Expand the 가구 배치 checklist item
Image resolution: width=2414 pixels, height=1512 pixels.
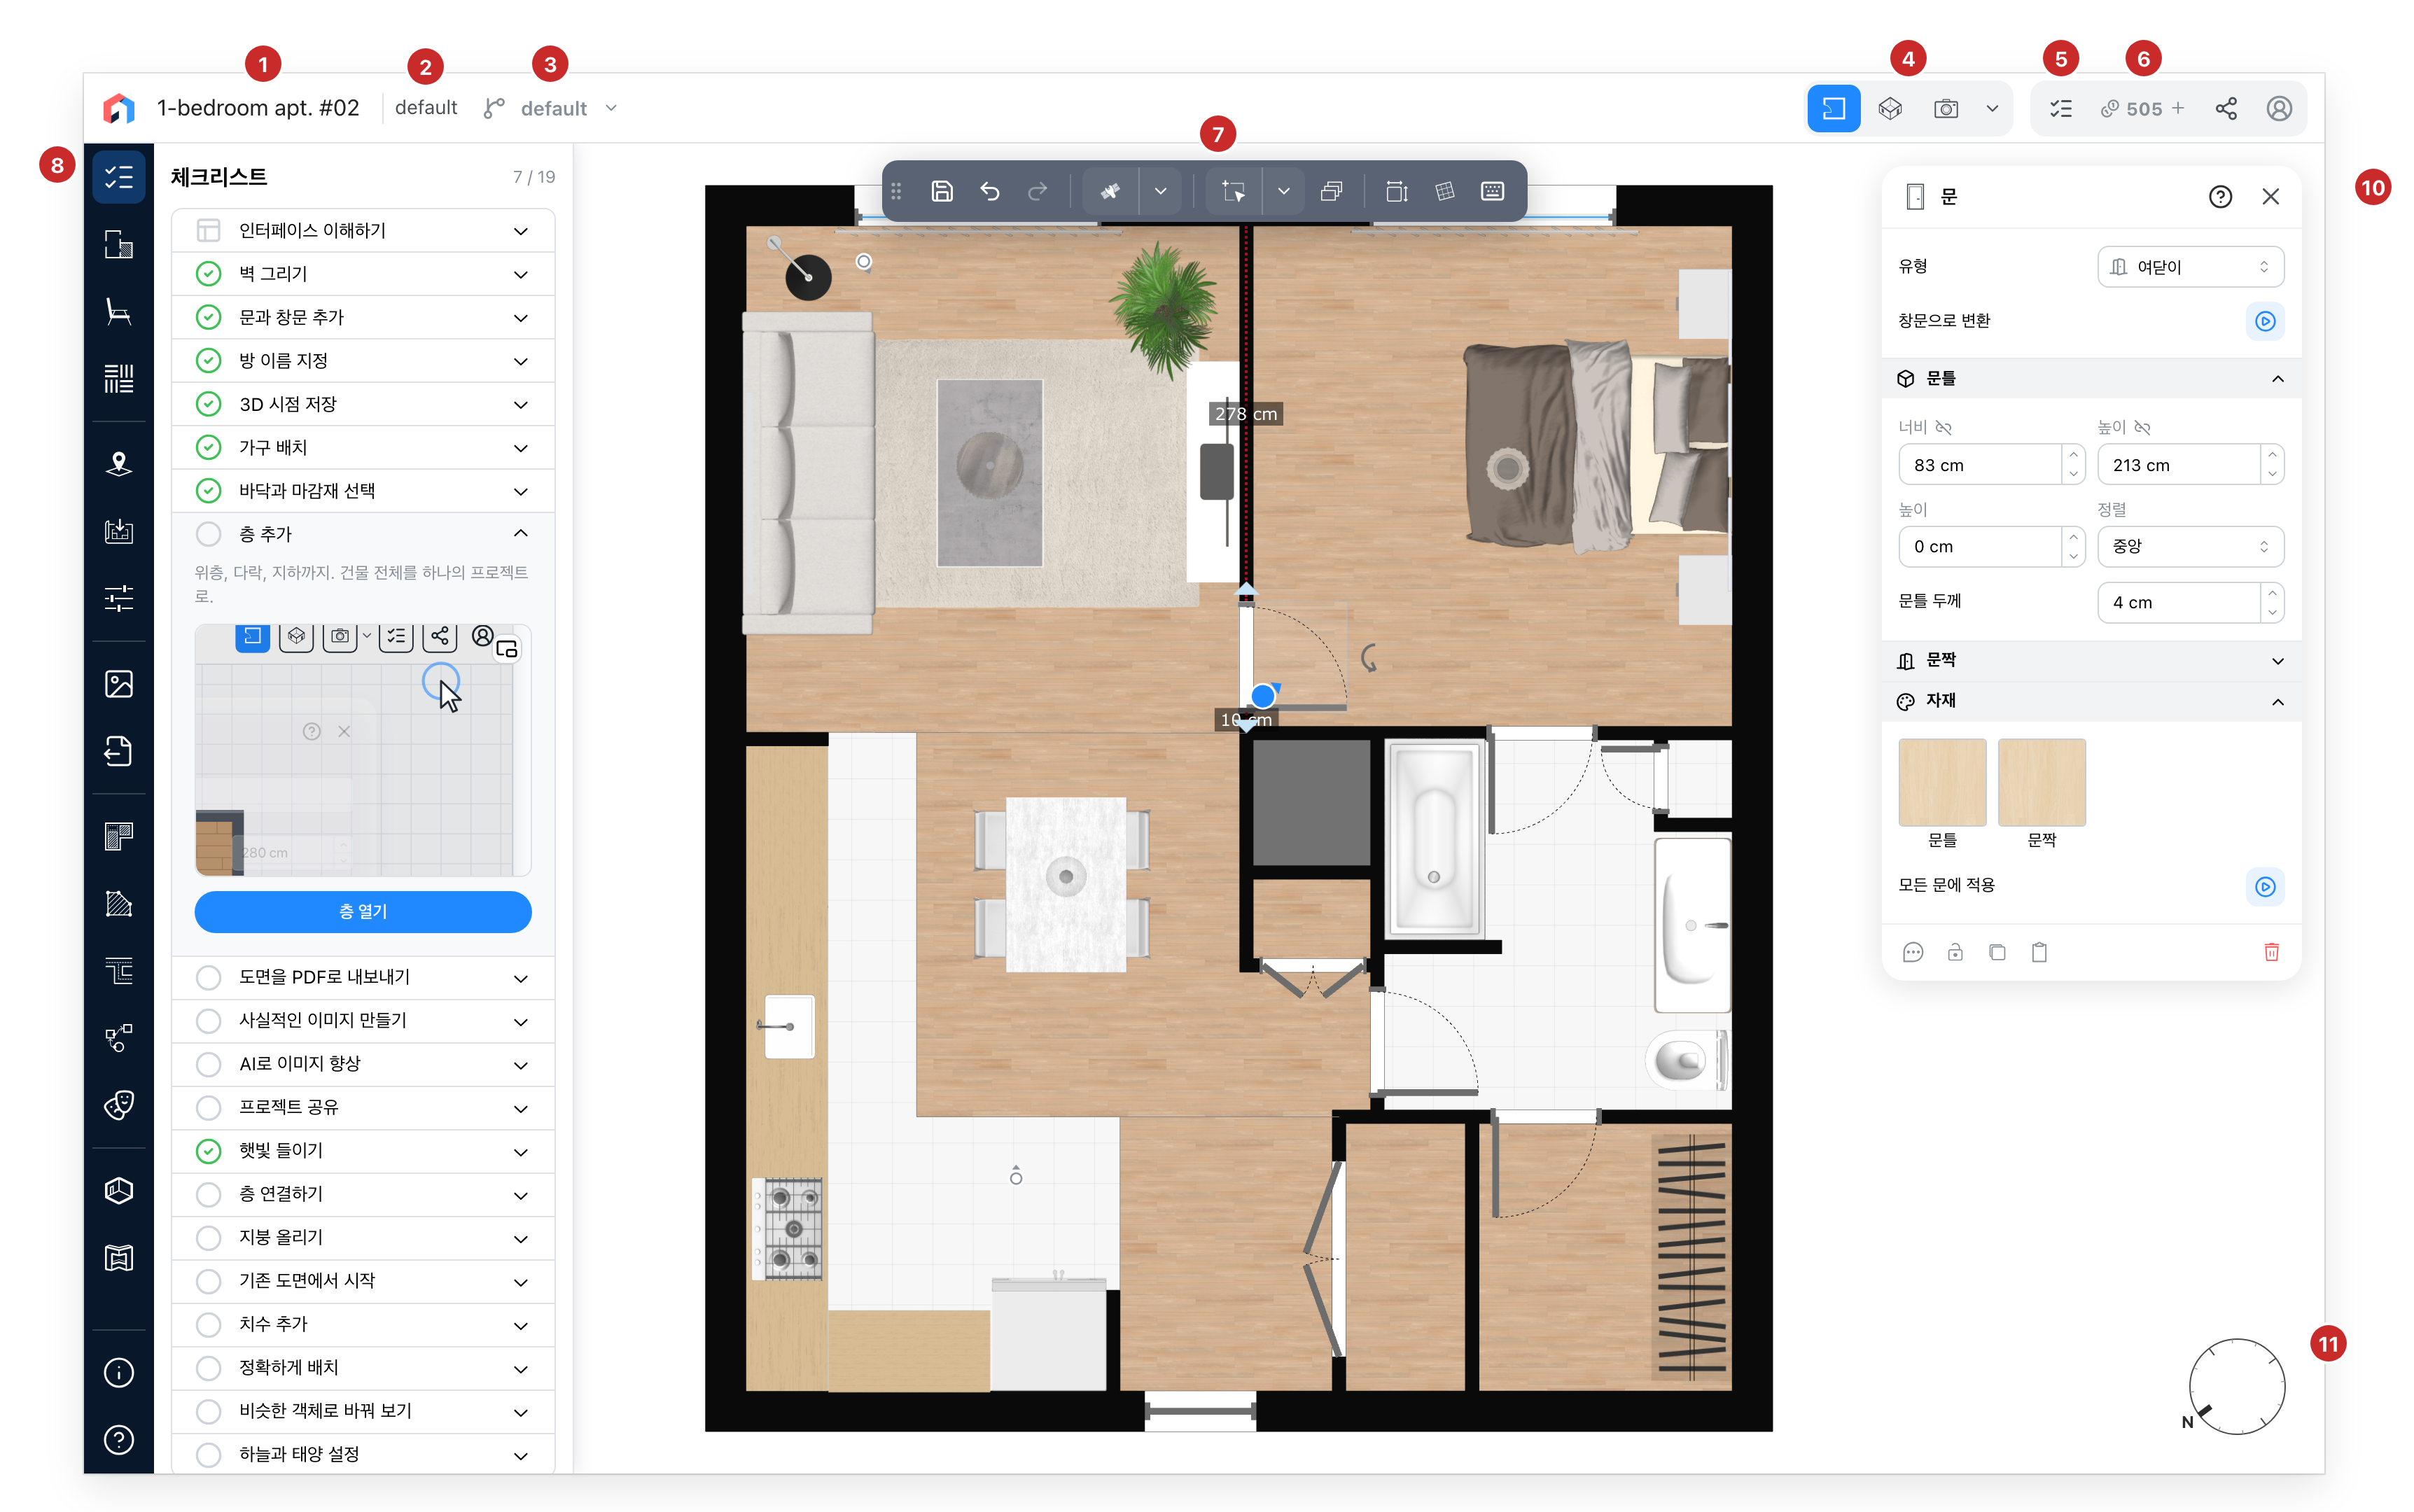coord(363,447)
